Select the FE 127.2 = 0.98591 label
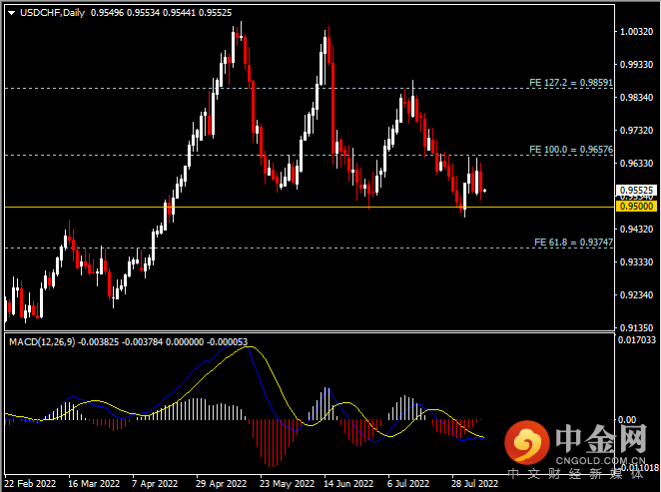The width and height of the screenshot is (661, 492). 571,83
